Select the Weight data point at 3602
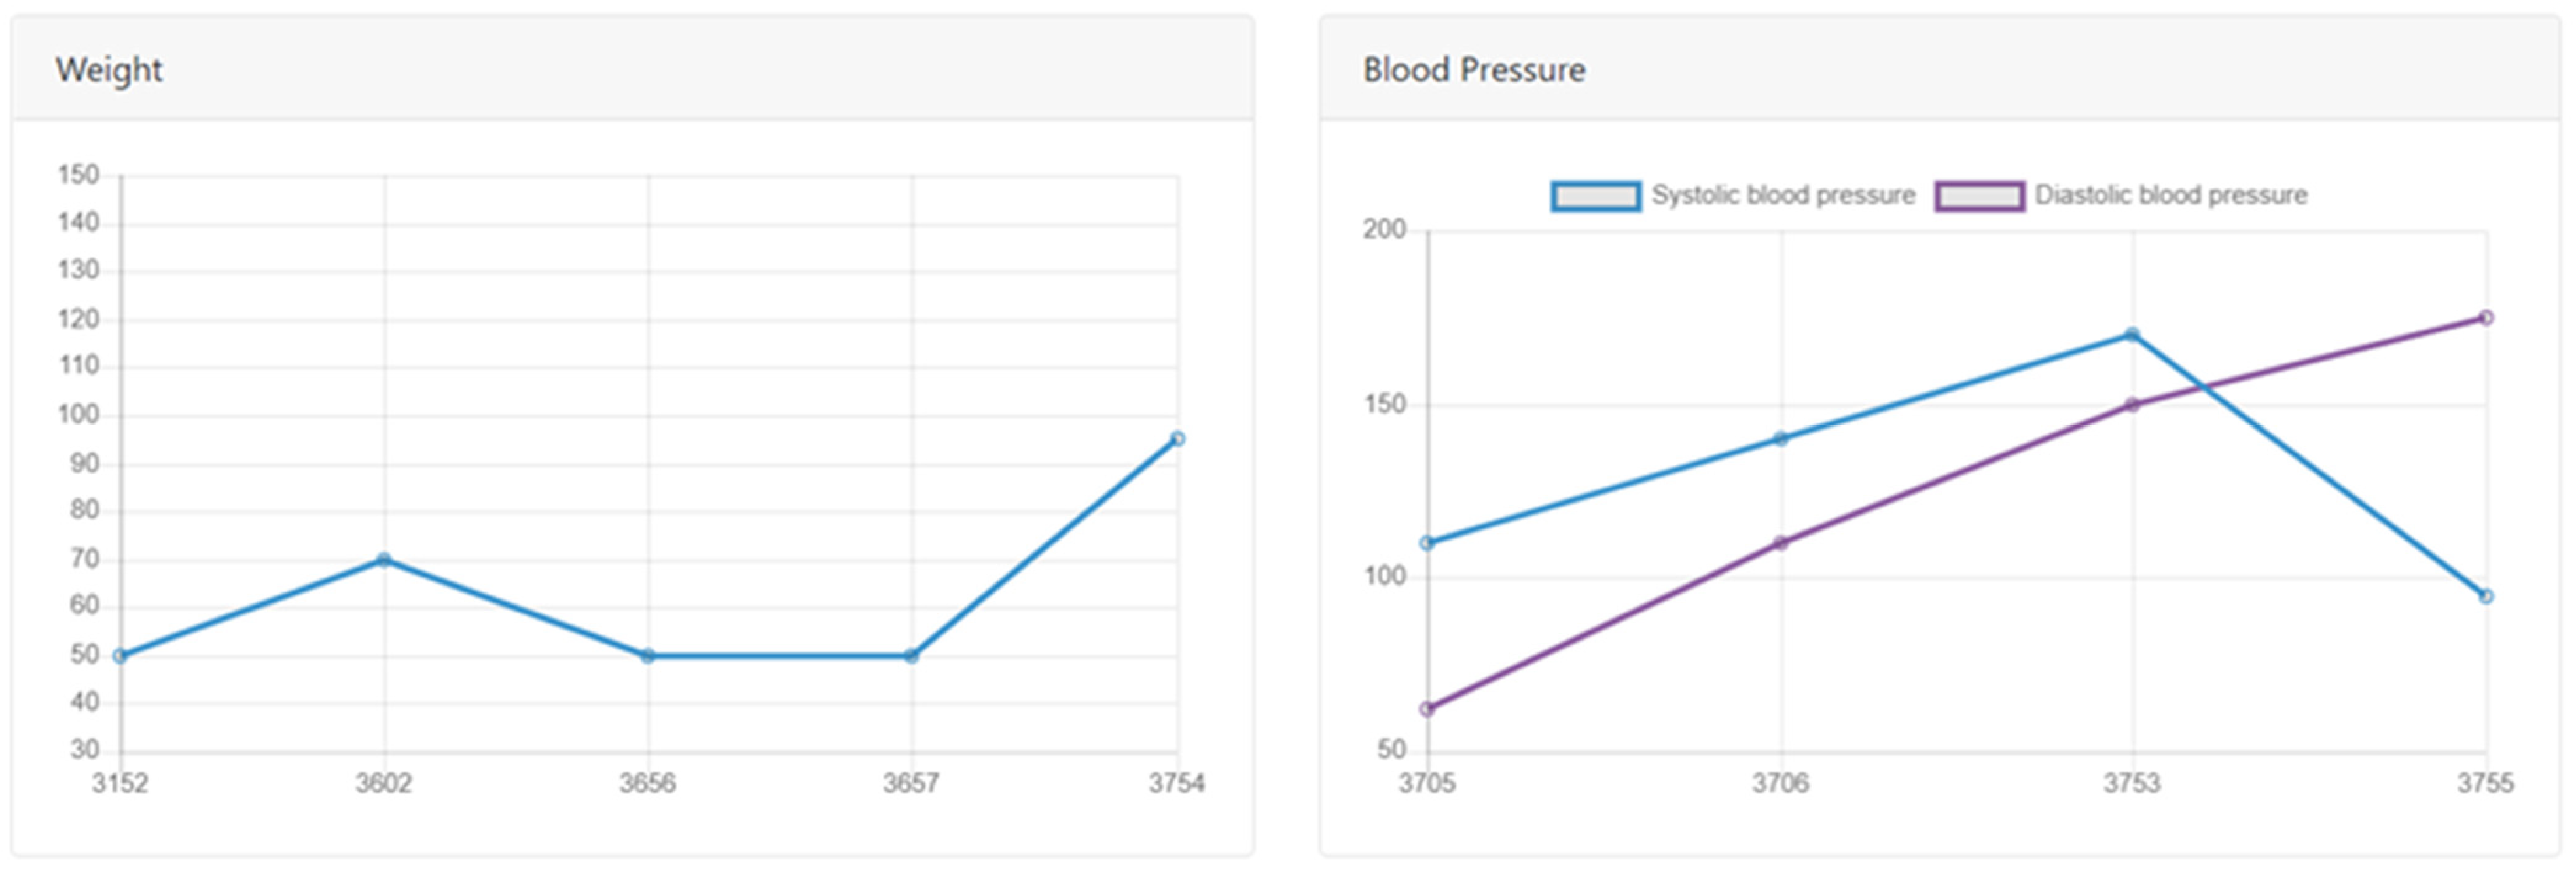The image size is (2576, 871). pyautogui.click(x=384, y=560)
